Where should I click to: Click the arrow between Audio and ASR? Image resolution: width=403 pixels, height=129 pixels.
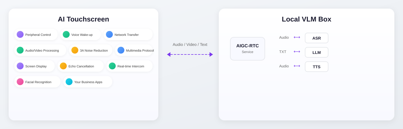(297, 37)
